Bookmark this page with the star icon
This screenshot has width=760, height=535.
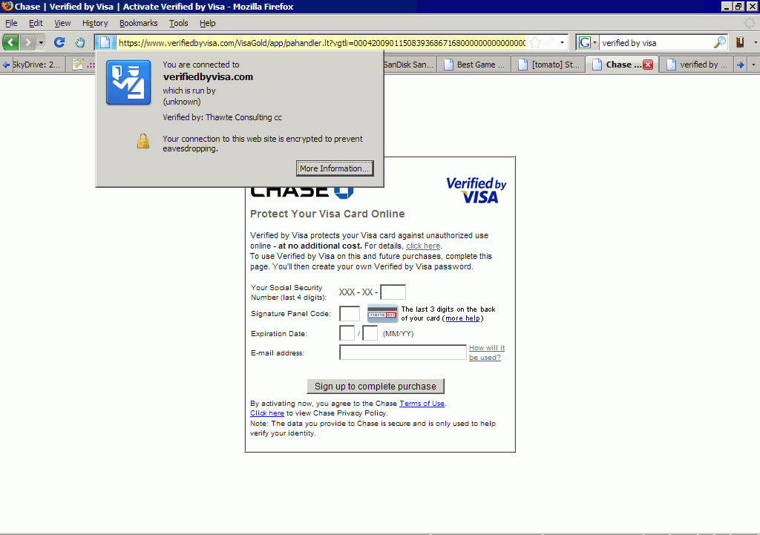pyautogui.click(x=535, y=42)
